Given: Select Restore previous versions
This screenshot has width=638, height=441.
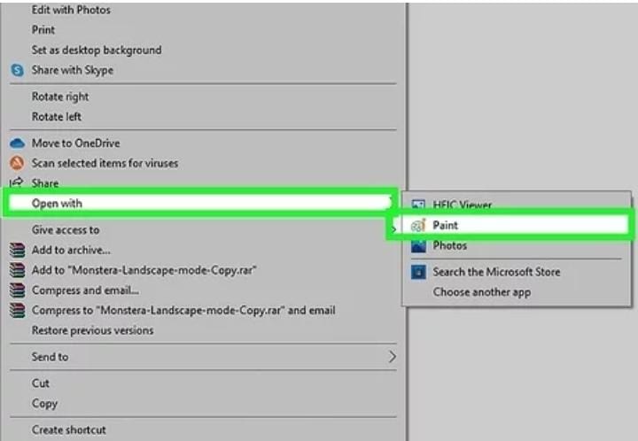Looking at the screenshot, I should click(x=92, y=330).
